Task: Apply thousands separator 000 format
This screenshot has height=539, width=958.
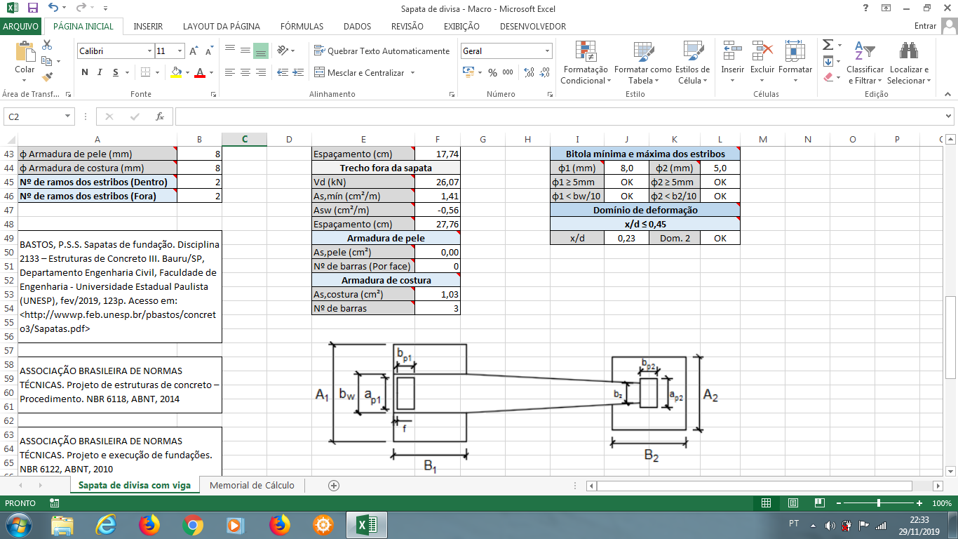Action: (x=508, y=72)
